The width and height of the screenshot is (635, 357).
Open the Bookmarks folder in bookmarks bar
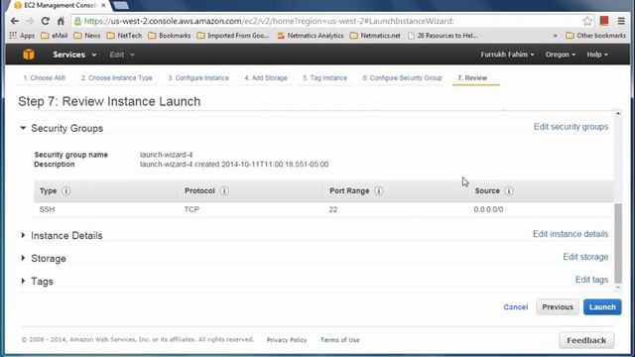(170, 36)
